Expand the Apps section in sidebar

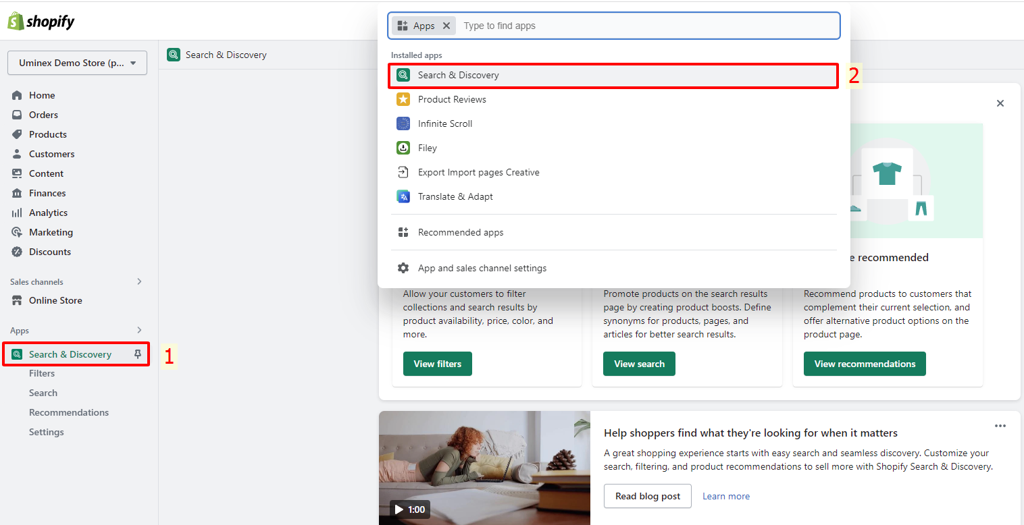coord(139,330)
